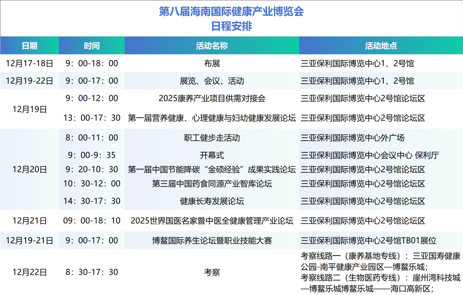Click the 开幕式 activity cell

[x=212, y=155]
